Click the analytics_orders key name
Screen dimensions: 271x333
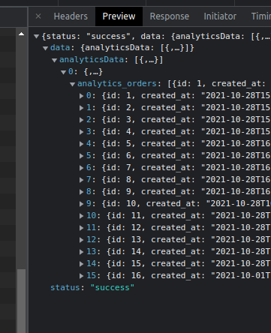(117, 84)
